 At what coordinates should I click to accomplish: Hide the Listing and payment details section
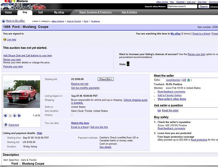(40, 133)
